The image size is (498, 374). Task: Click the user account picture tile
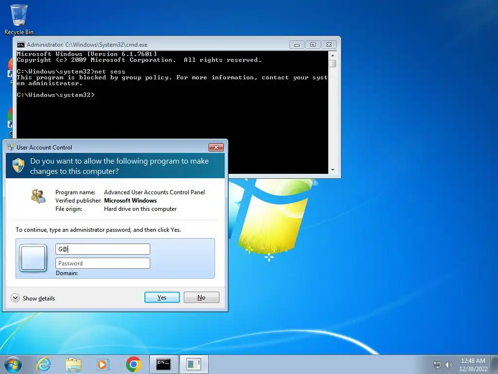pos(33,258)
